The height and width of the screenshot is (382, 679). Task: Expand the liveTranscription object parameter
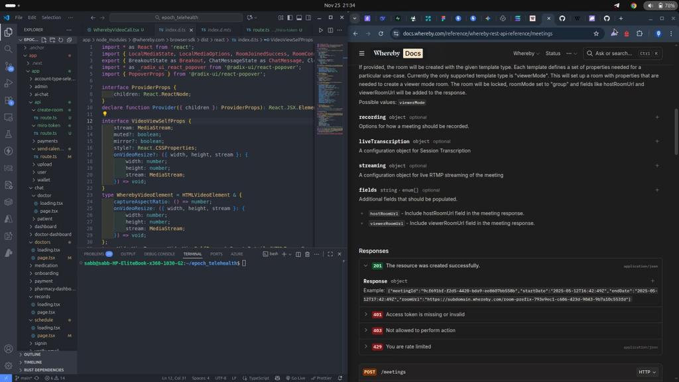[657, 141]
